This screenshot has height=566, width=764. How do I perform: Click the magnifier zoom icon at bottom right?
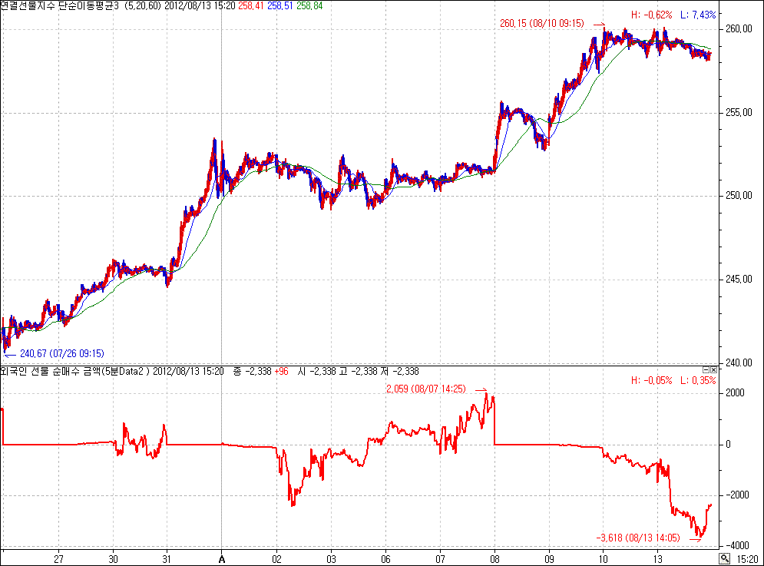[724, 558]
